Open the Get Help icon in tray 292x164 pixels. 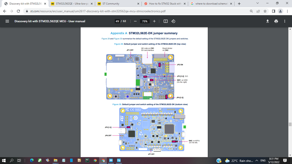tap(219, 161)
